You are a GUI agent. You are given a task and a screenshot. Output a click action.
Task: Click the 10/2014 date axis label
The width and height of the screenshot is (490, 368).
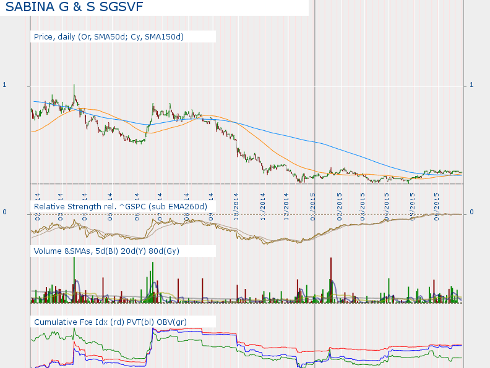[236, 207]
